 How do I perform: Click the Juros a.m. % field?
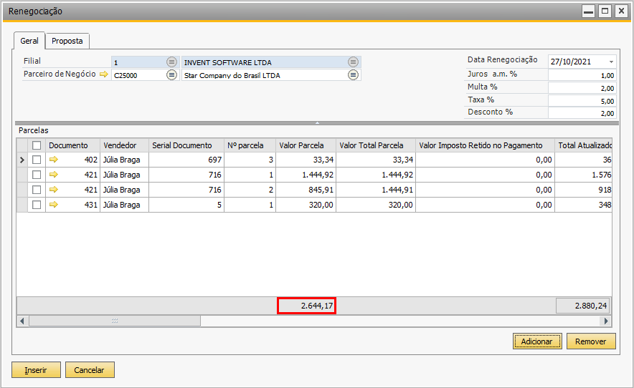pyautogui.click(x=582, y=75)
